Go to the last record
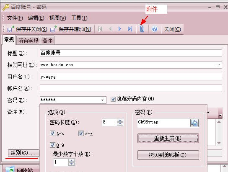 (130, 29)
